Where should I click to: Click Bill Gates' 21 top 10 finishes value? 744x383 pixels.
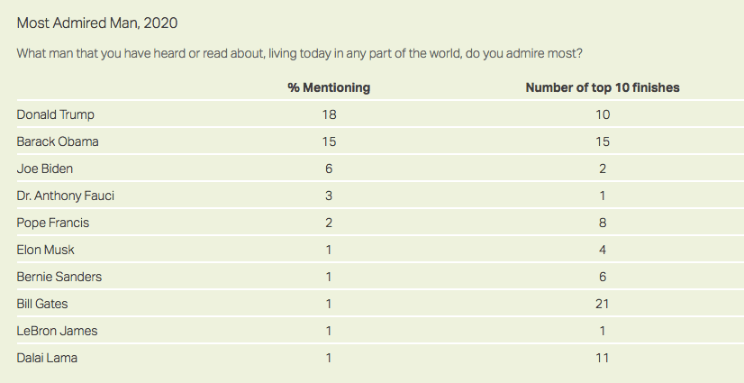(x=602, y=304)
